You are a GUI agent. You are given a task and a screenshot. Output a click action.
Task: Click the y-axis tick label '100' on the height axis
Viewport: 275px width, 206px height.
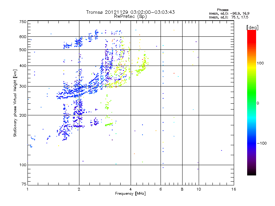[23, 165]
